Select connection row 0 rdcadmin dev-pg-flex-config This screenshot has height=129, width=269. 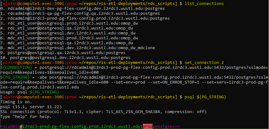tap(83, 9)
